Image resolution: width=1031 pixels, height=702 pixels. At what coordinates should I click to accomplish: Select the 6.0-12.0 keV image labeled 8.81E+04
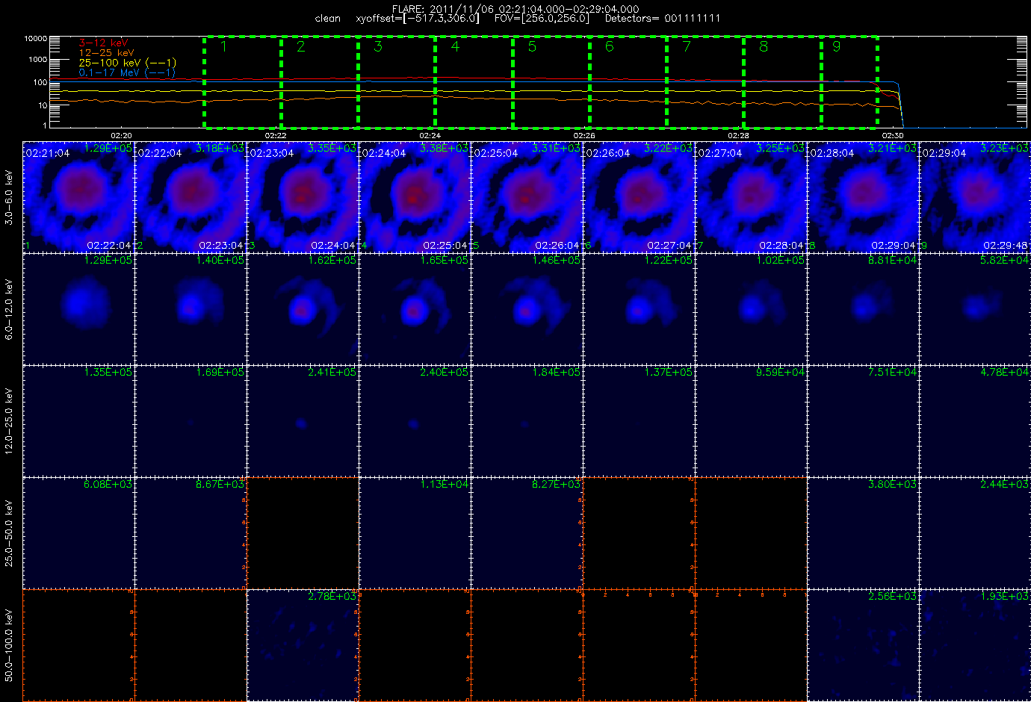click(863, 308)
